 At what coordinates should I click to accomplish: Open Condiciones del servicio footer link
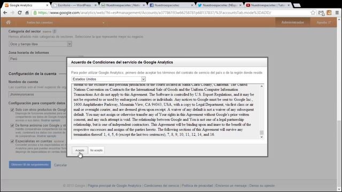coord(161,186)
